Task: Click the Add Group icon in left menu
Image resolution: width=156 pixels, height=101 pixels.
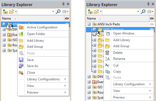Action: 21,47
